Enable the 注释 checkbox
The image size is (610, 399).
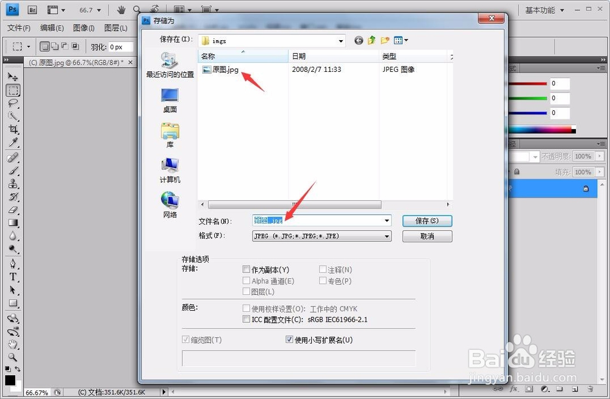[323, 269]
